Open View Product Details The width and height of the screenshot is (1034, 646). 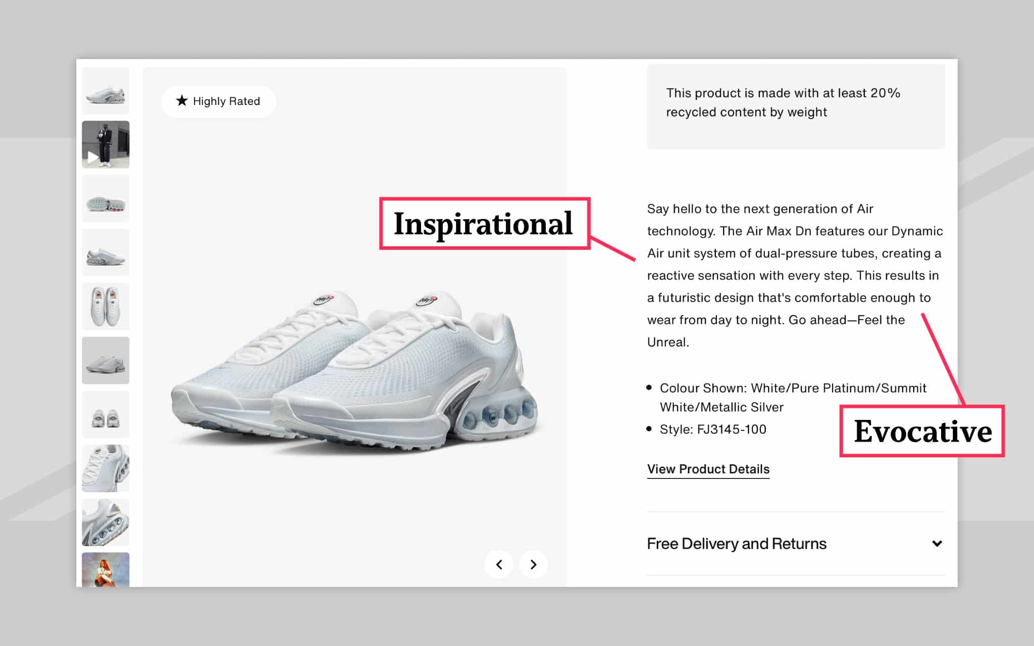(708, 469)
